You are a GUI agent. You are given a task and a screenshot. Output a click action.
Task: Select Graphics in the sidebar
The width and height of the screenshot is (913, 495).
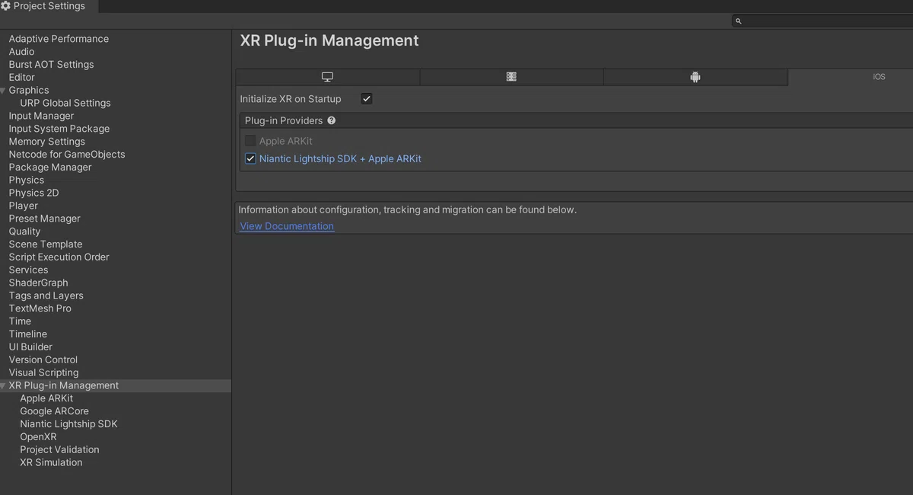pyautogui.click(x=29, y=91)
